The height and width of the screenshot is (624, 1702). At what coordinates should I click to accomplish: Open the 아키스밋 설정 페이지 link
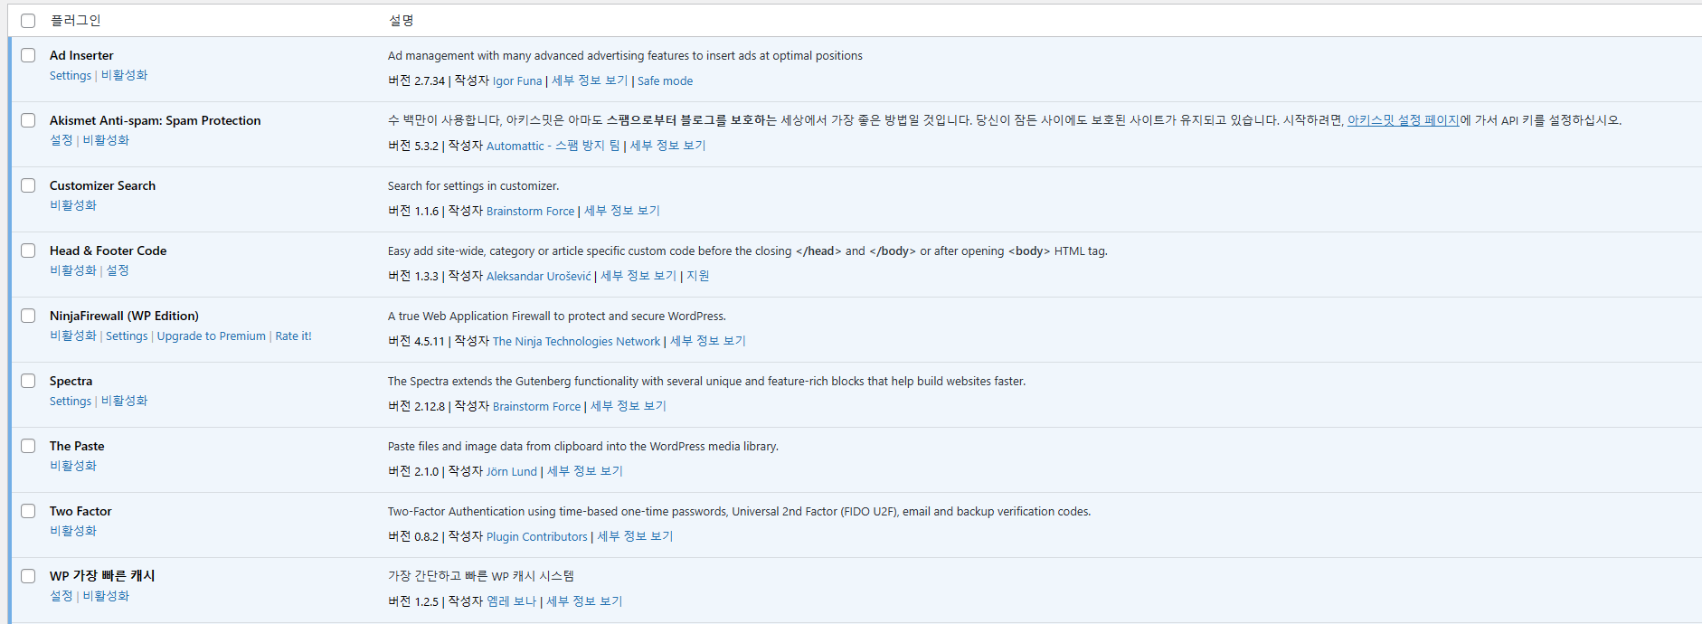coord(1403,120)
